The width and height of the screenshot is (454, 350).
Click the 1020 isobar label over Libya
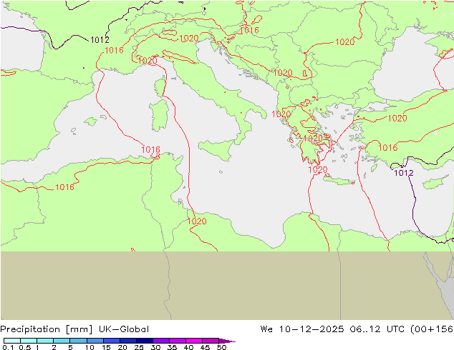197,221
